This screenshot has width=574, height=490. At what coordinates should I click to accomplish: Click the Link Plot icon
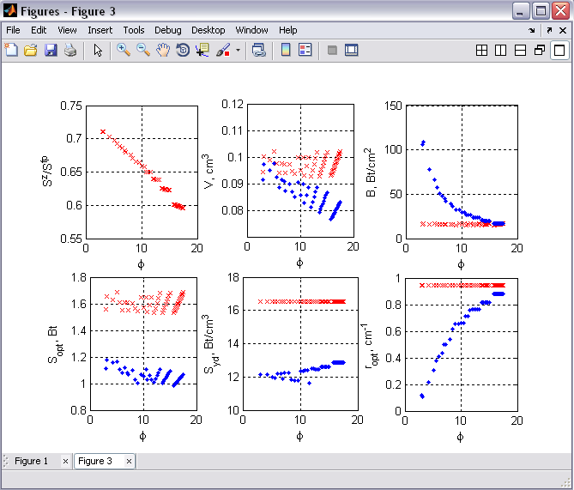(x=259, y=50)
